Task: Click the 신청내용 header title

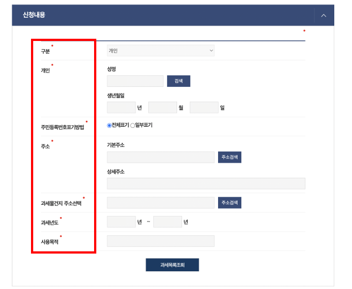Action: click(x=34, y=15)
